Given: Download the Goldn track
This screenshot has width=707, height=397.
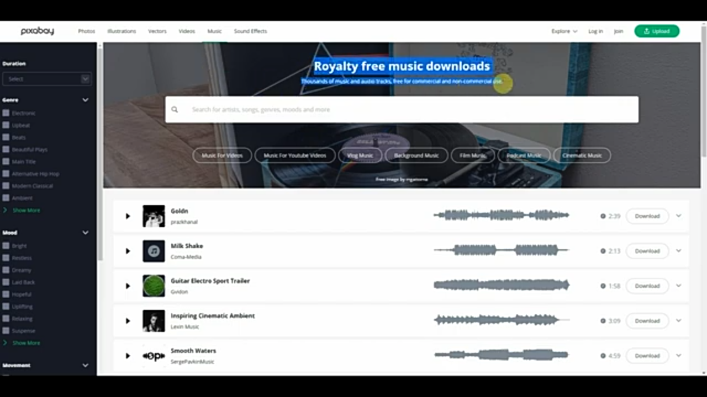Looking at the screenshot, I should tap(647, 216).
